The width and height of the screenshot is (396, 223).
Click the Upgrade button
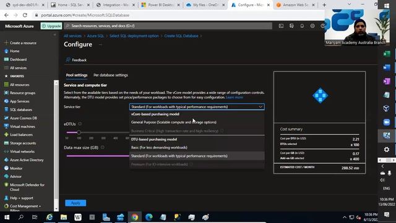tap(51, 26)
